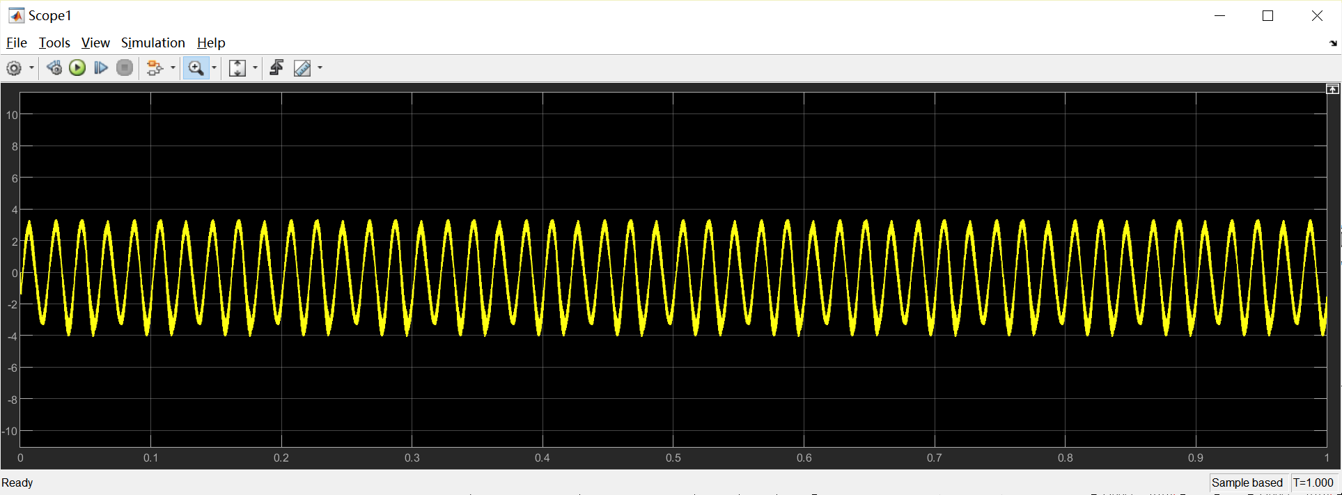This screenshot has height=495, width=1342.
Task: Click y-axis tick label 8
Action: coord(15,146)
